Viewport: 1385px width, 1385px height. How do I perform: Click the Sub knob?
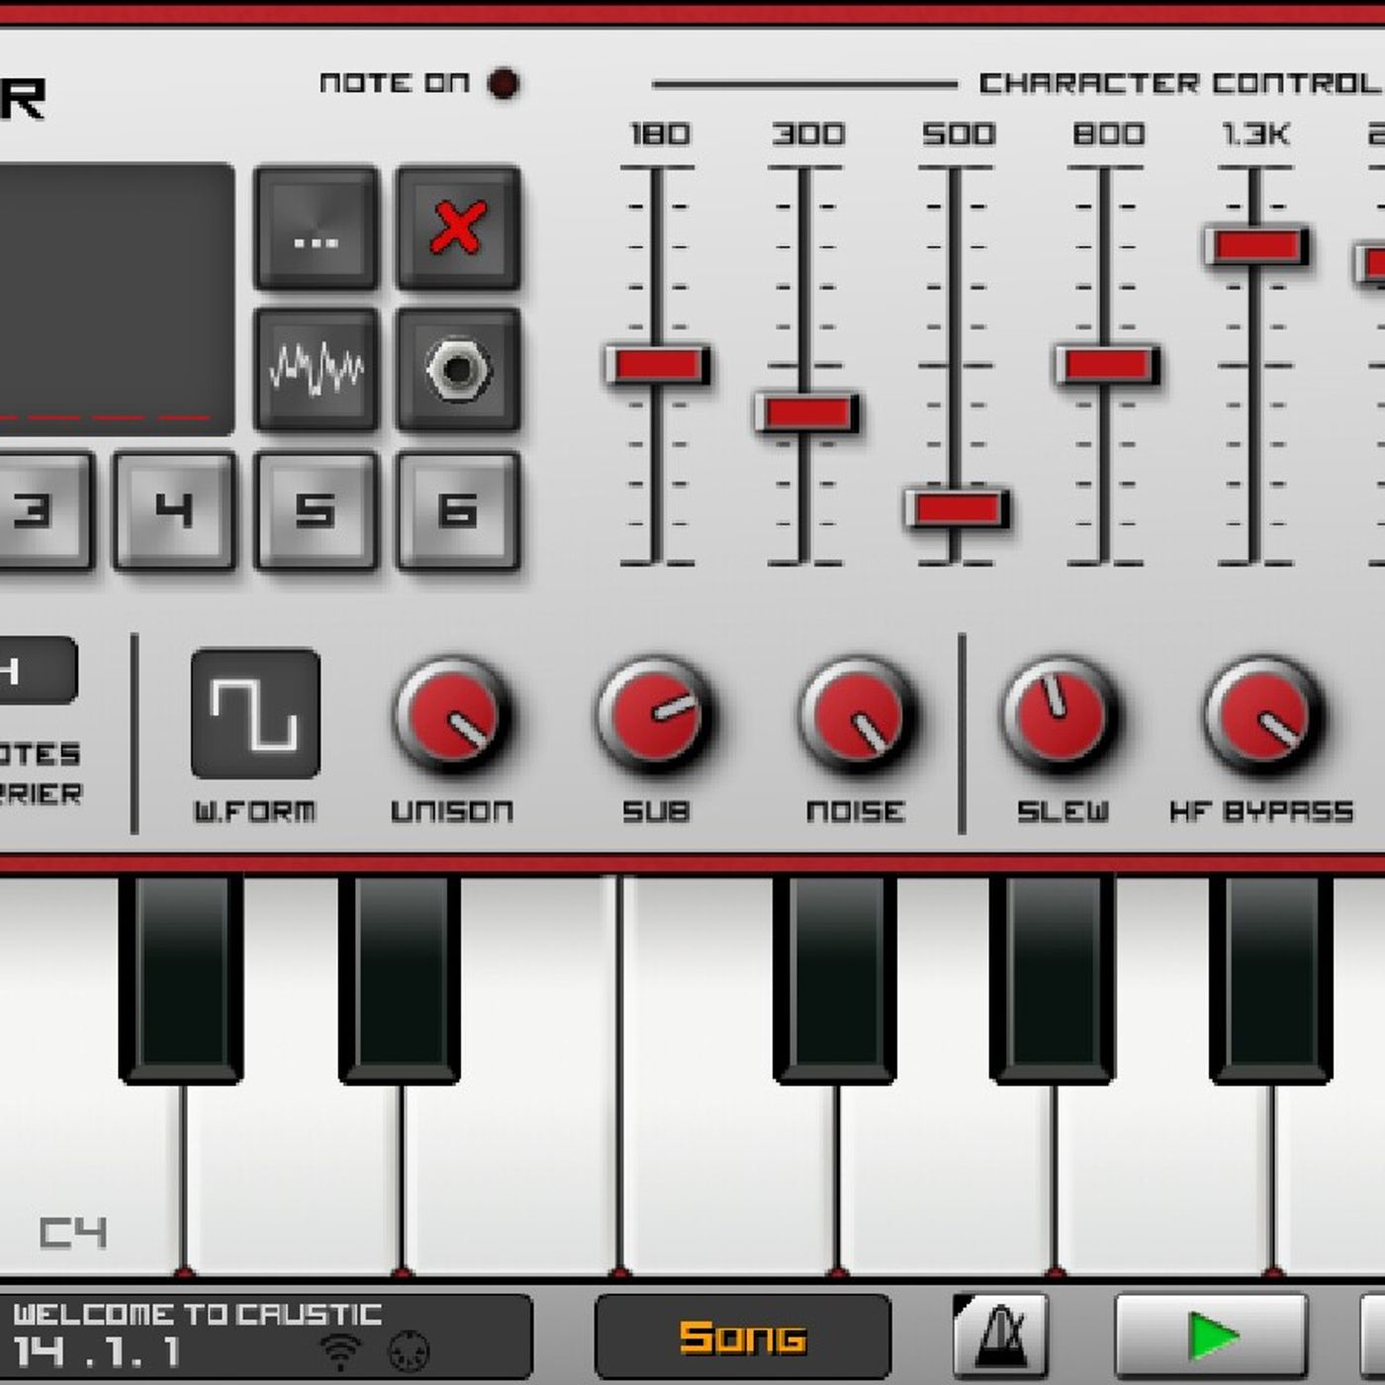[655, 716]
